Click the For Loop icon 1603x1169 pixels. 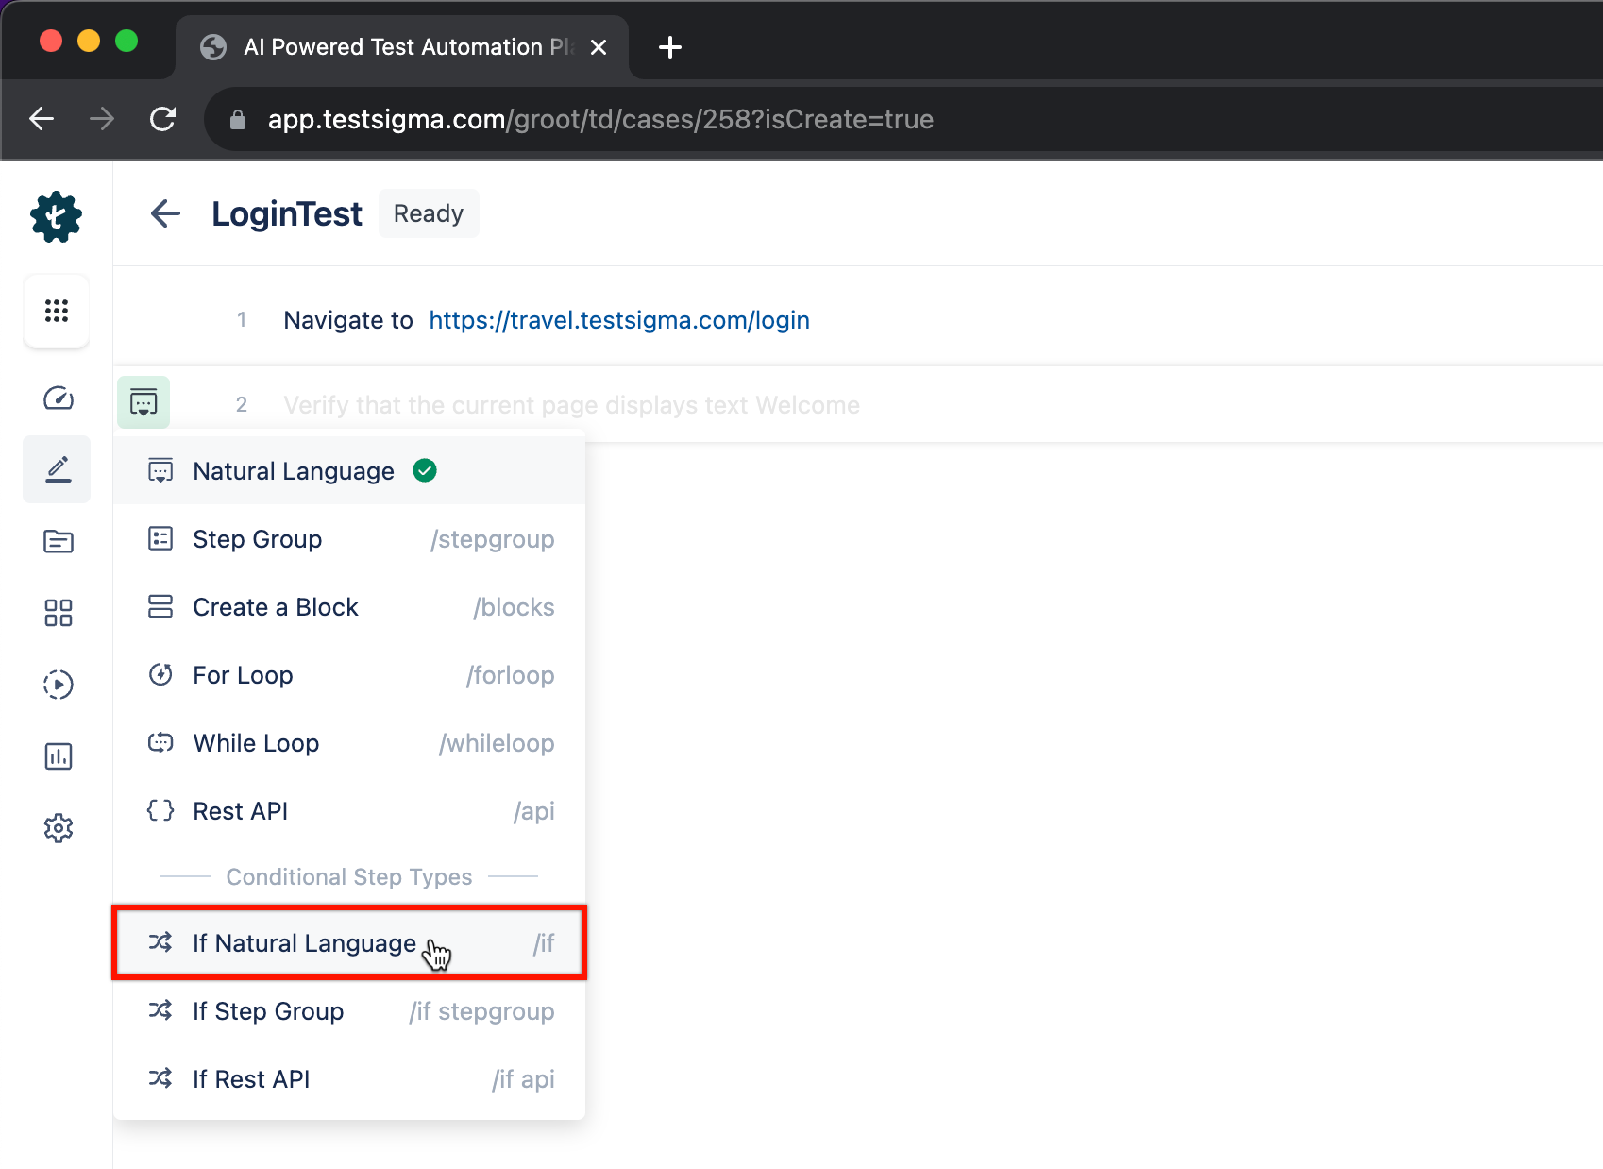160,674
